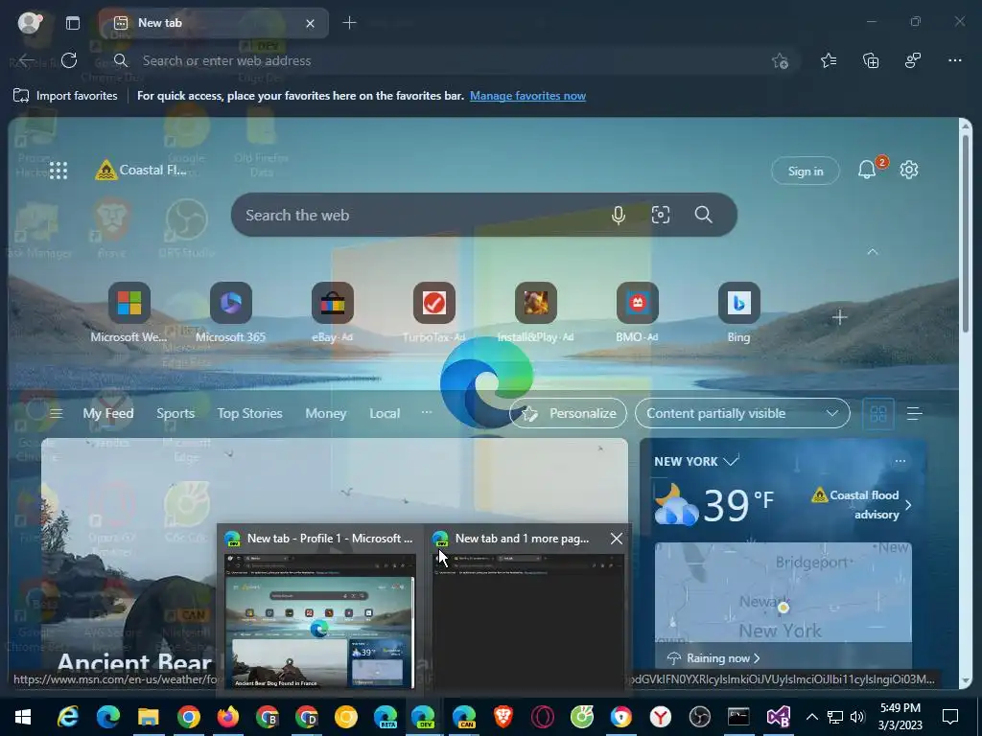The height and width of the screenshot is (736, 982).
Task: Open Manage favorites now link
Action: [528, 96]
